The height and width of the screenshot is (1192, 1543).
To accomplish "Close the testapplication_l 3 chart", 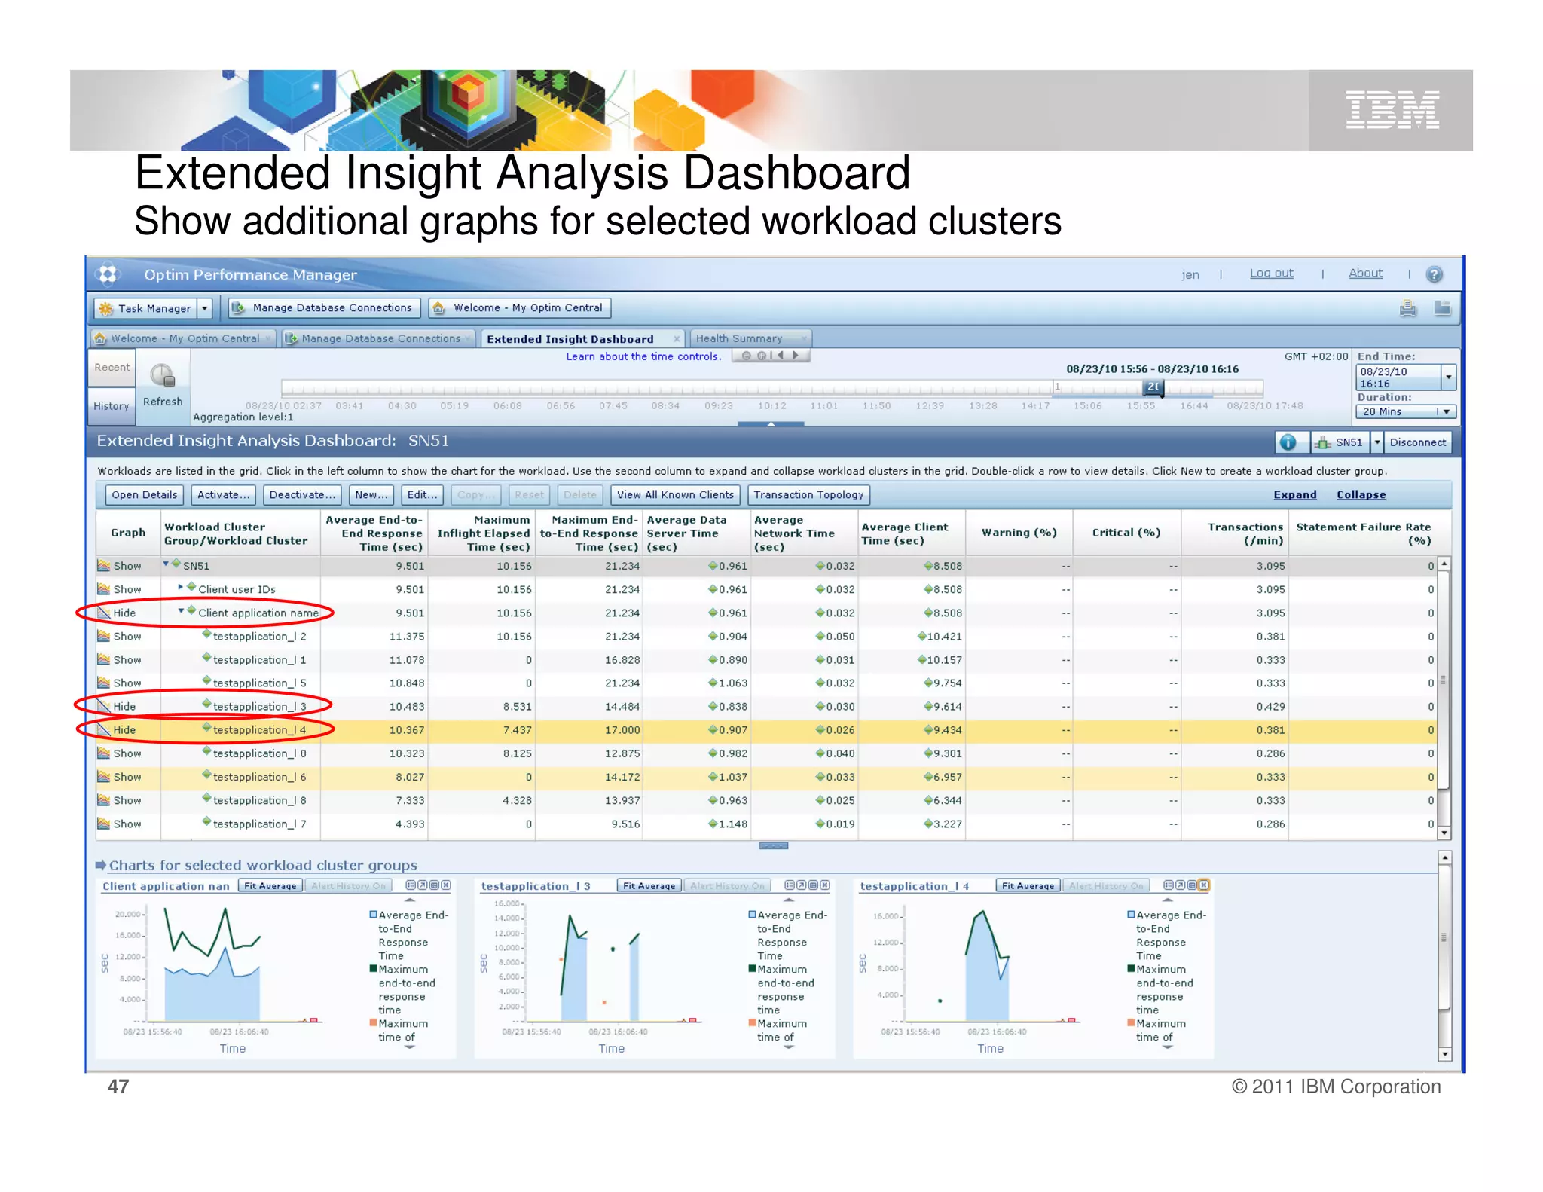I will tap(825, 885).
